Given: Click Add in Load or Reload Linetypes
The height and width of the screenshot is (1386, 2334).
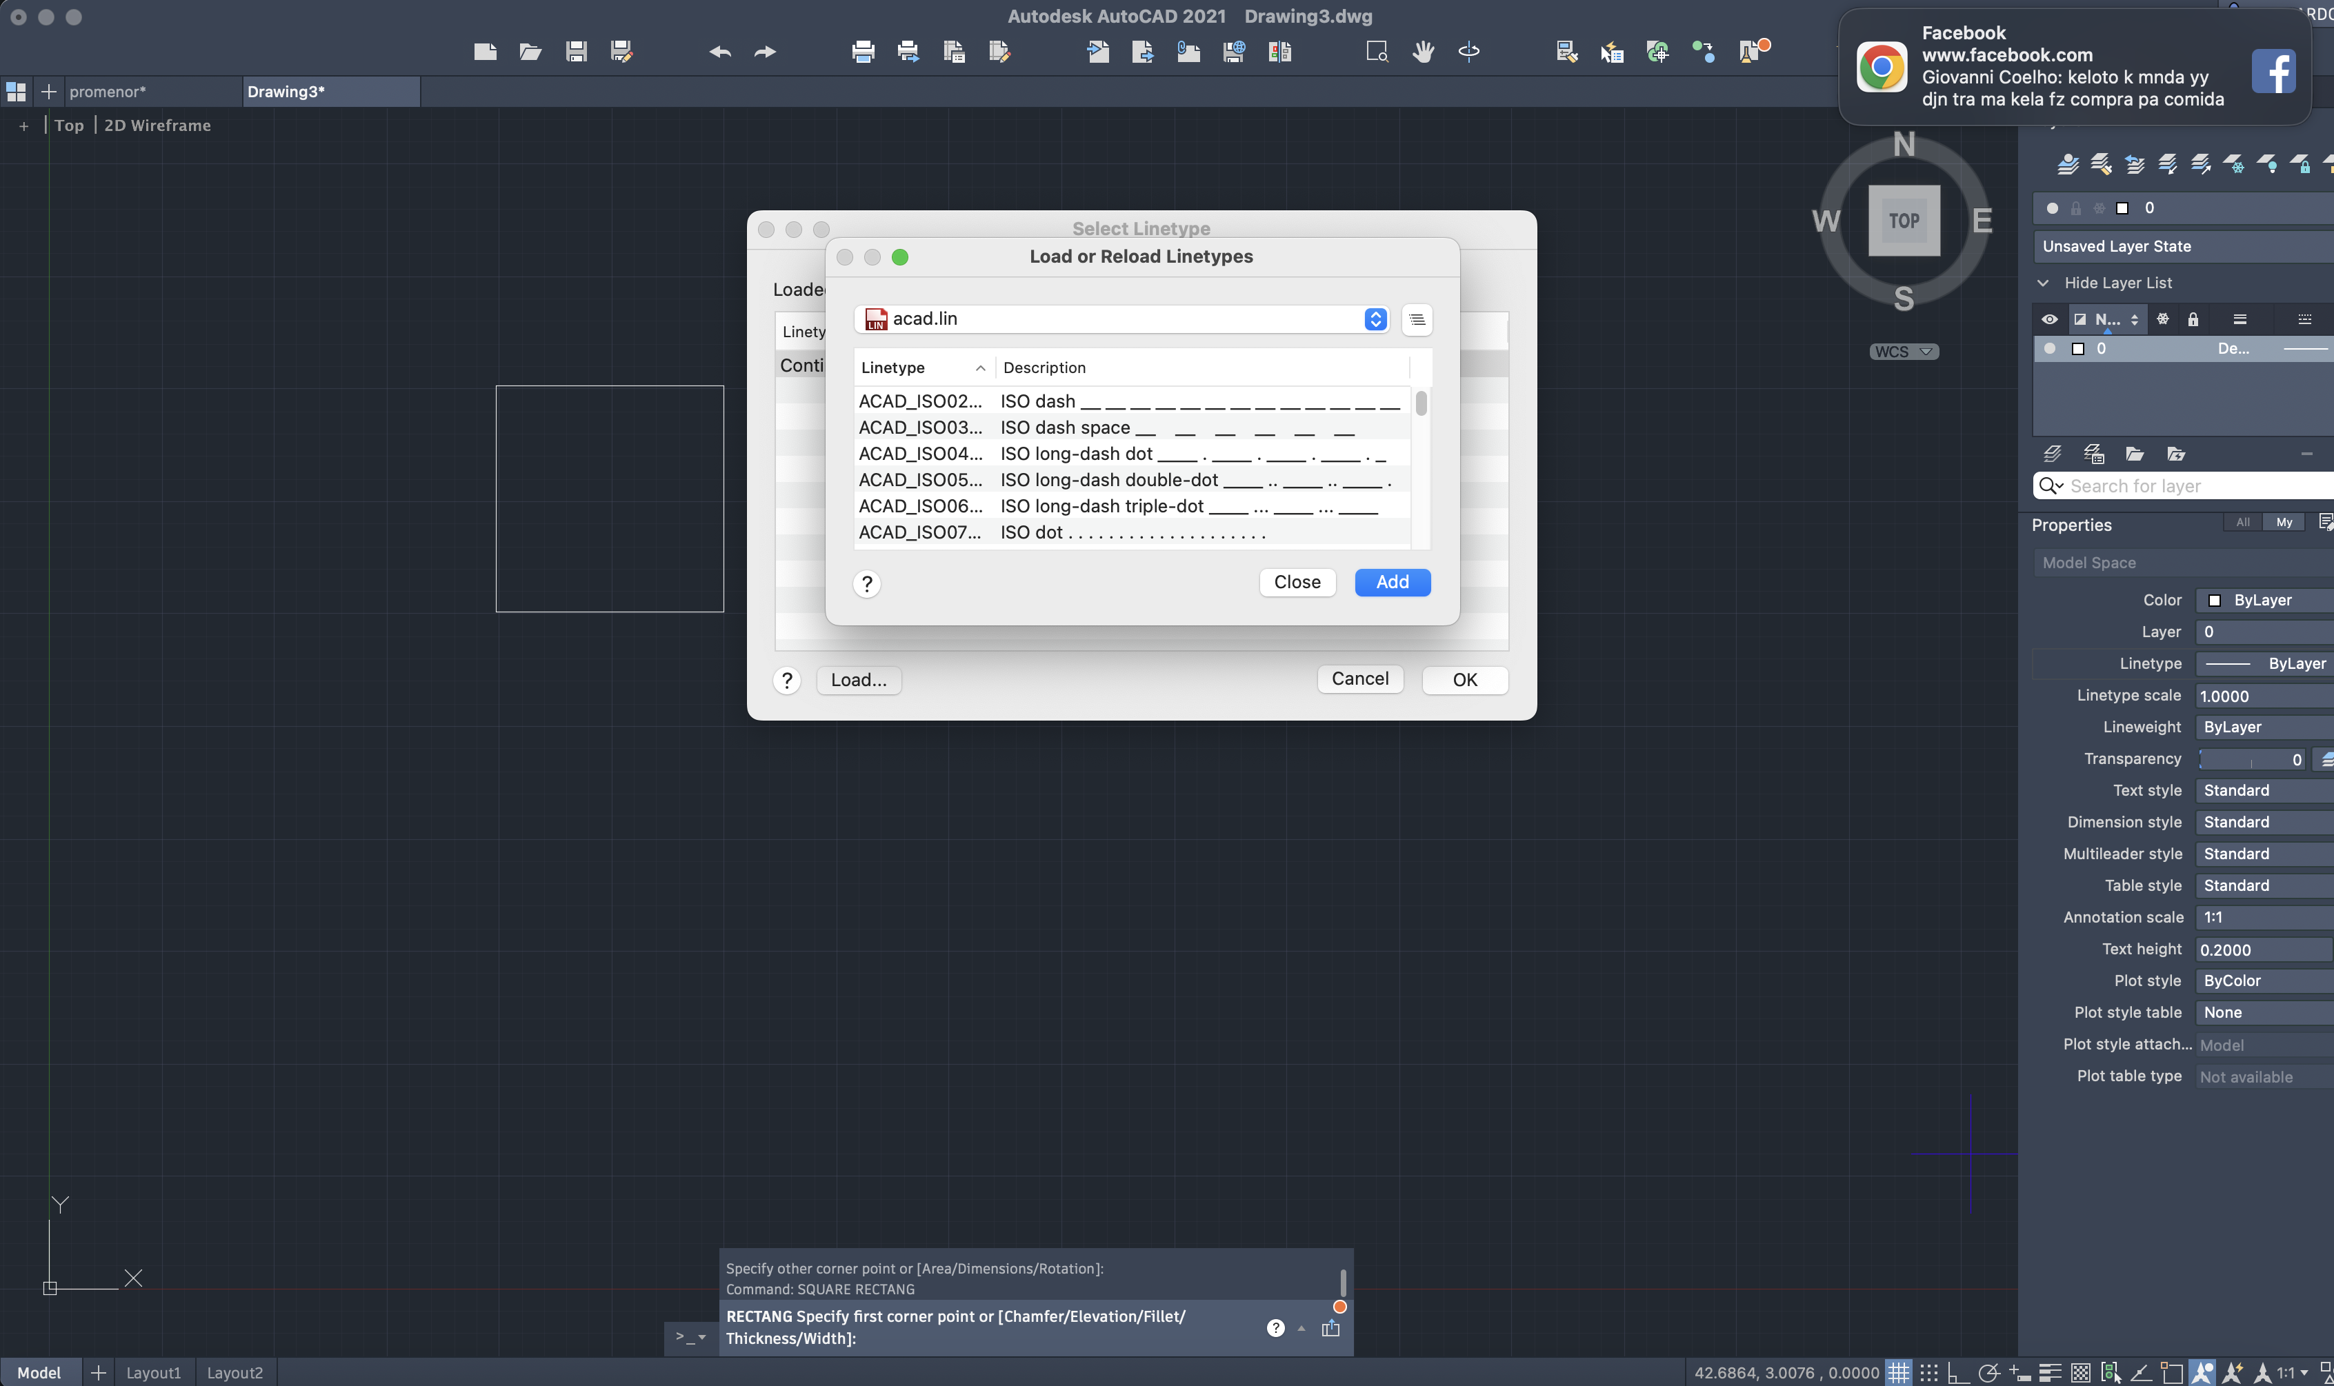Looking at the screenshot, I should (1393, 582).
